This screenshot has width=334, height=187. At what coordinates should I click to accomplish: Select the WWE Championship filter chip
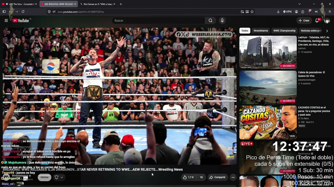(x=284, y=31)
